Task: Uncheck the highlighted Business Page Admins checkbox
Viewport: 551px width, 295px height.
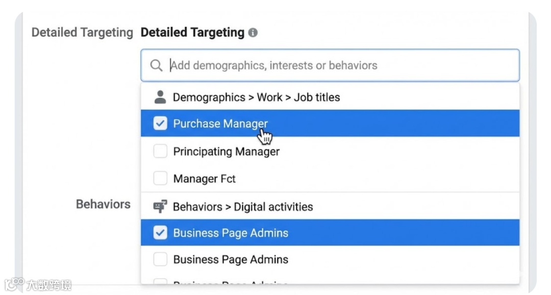Action: click(x=160, y=233)
